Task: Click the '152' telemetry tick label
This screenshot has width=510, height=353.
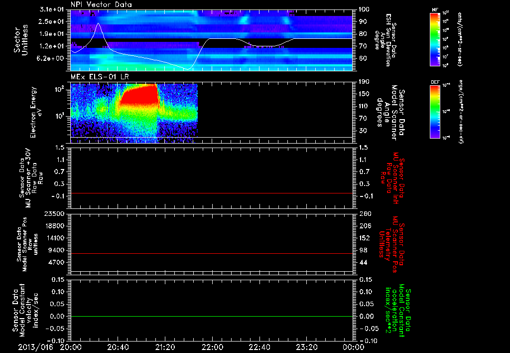Action: tap(365, 238)
